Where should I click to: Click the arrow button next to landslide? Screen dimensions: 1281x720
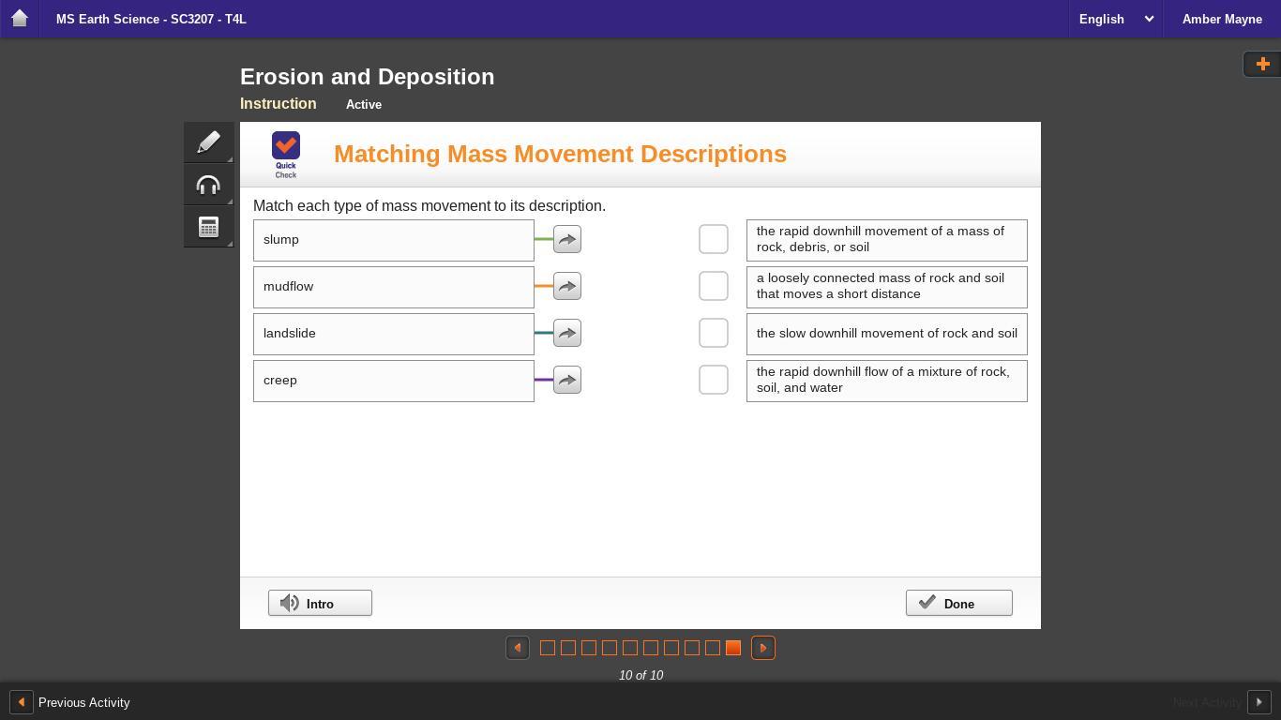(x=566, y=333)
